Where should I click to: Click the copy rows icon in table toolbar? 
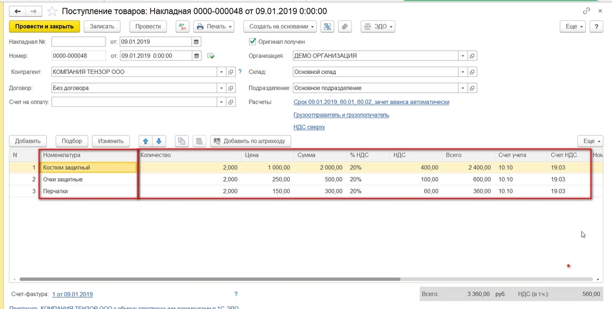point(182,141)
